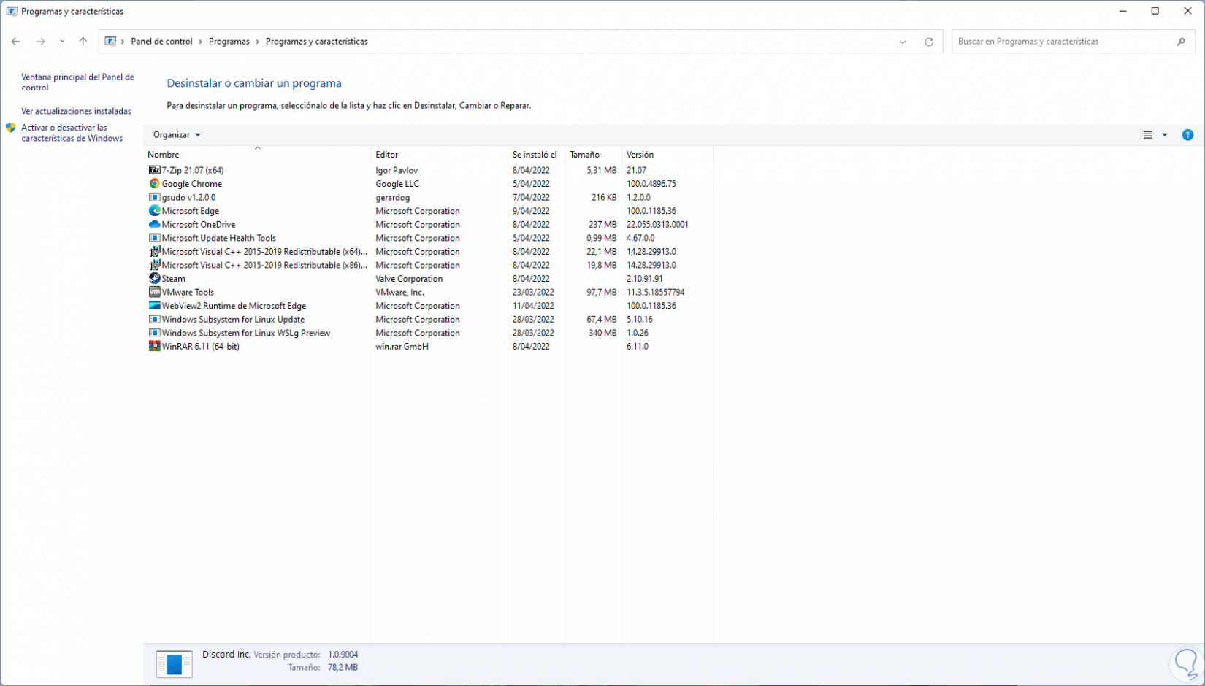Click the Visual C++ Redistributable (x86) icon
Screen dimensions: 1205x686
154,265
